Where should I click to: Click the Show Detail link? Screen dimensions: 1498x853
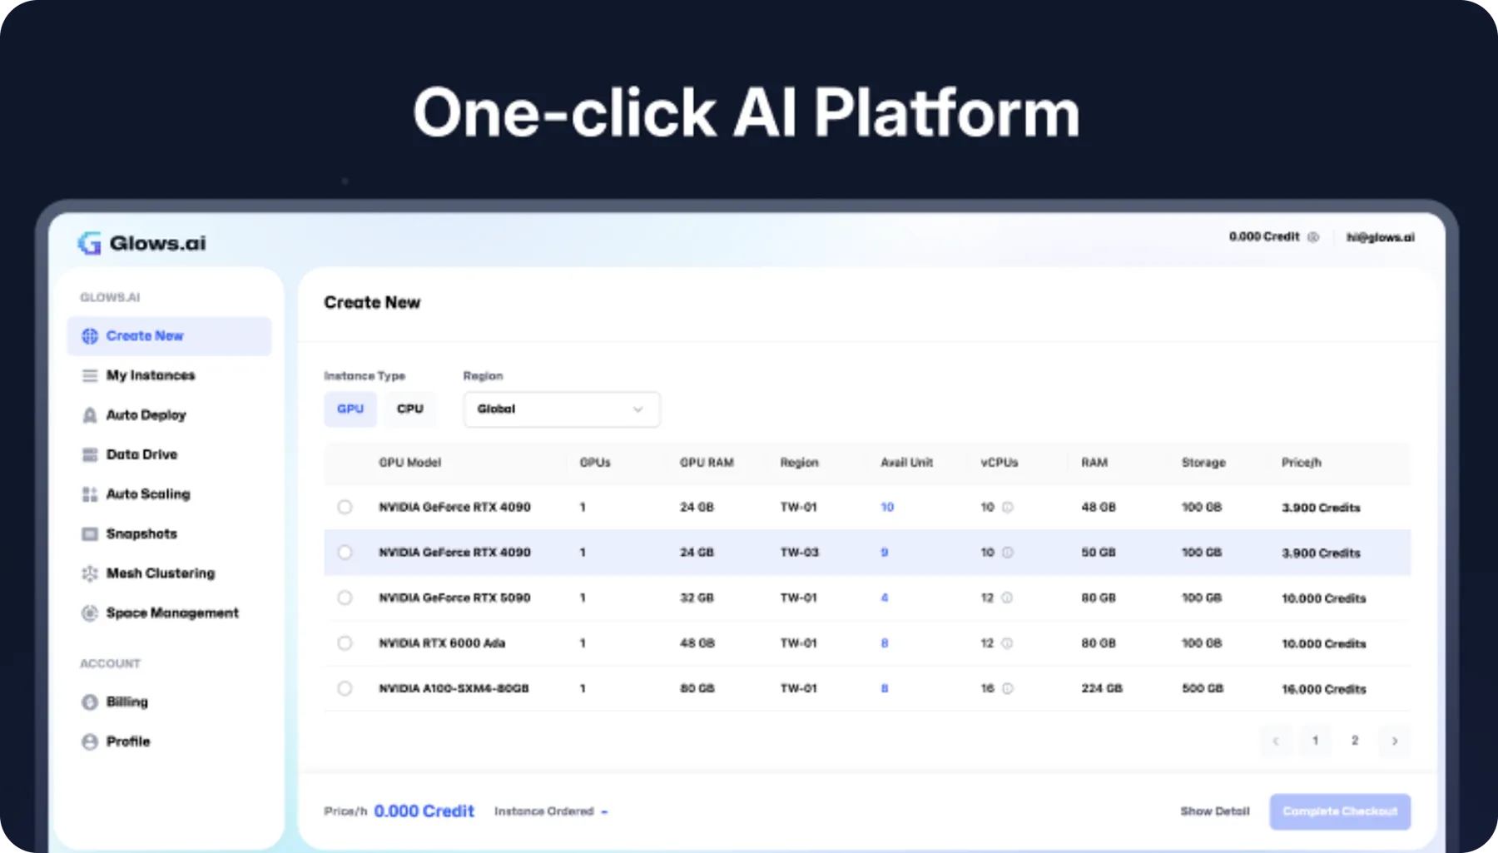[1214, 811]
